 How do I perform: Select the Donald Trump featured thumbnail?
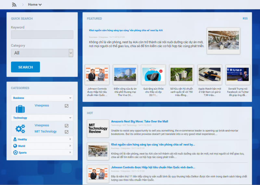(238, 75)
